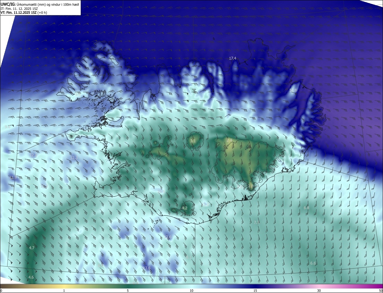Click the 12.3 value west of Iceland
This screenshot has height=293, width=383.
pos(74,158)
